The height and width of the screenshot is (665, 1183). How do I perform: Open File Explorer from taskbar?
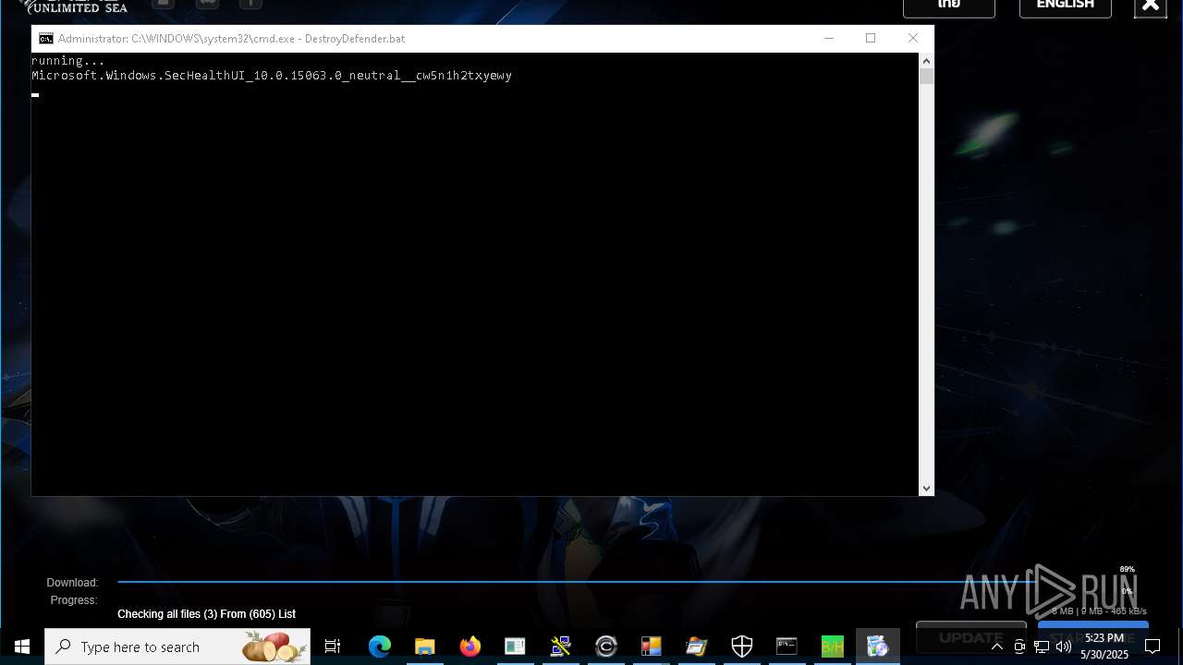(x=425, y=647)
